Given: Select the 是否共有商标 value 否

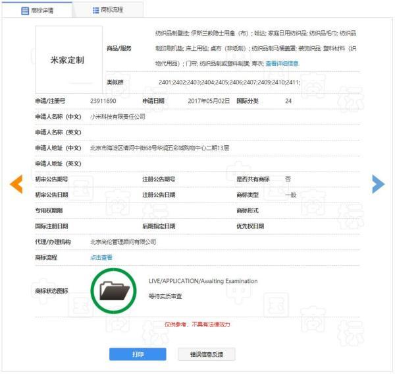Looking at the screenshot, I should 288,179.
